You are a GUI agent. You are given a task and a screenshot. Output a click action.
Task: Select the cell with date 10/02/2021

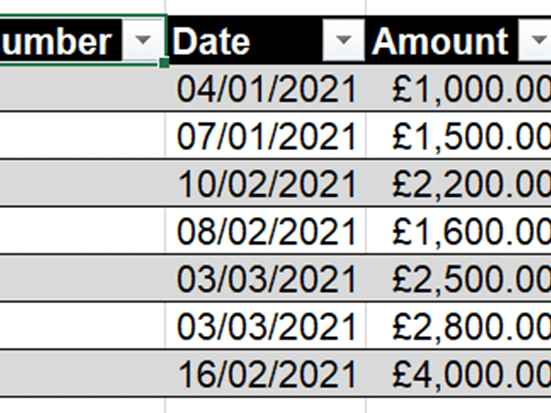[266, 184]
